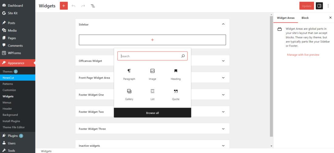
Task: Add a List block
Action: pos(152,94)
